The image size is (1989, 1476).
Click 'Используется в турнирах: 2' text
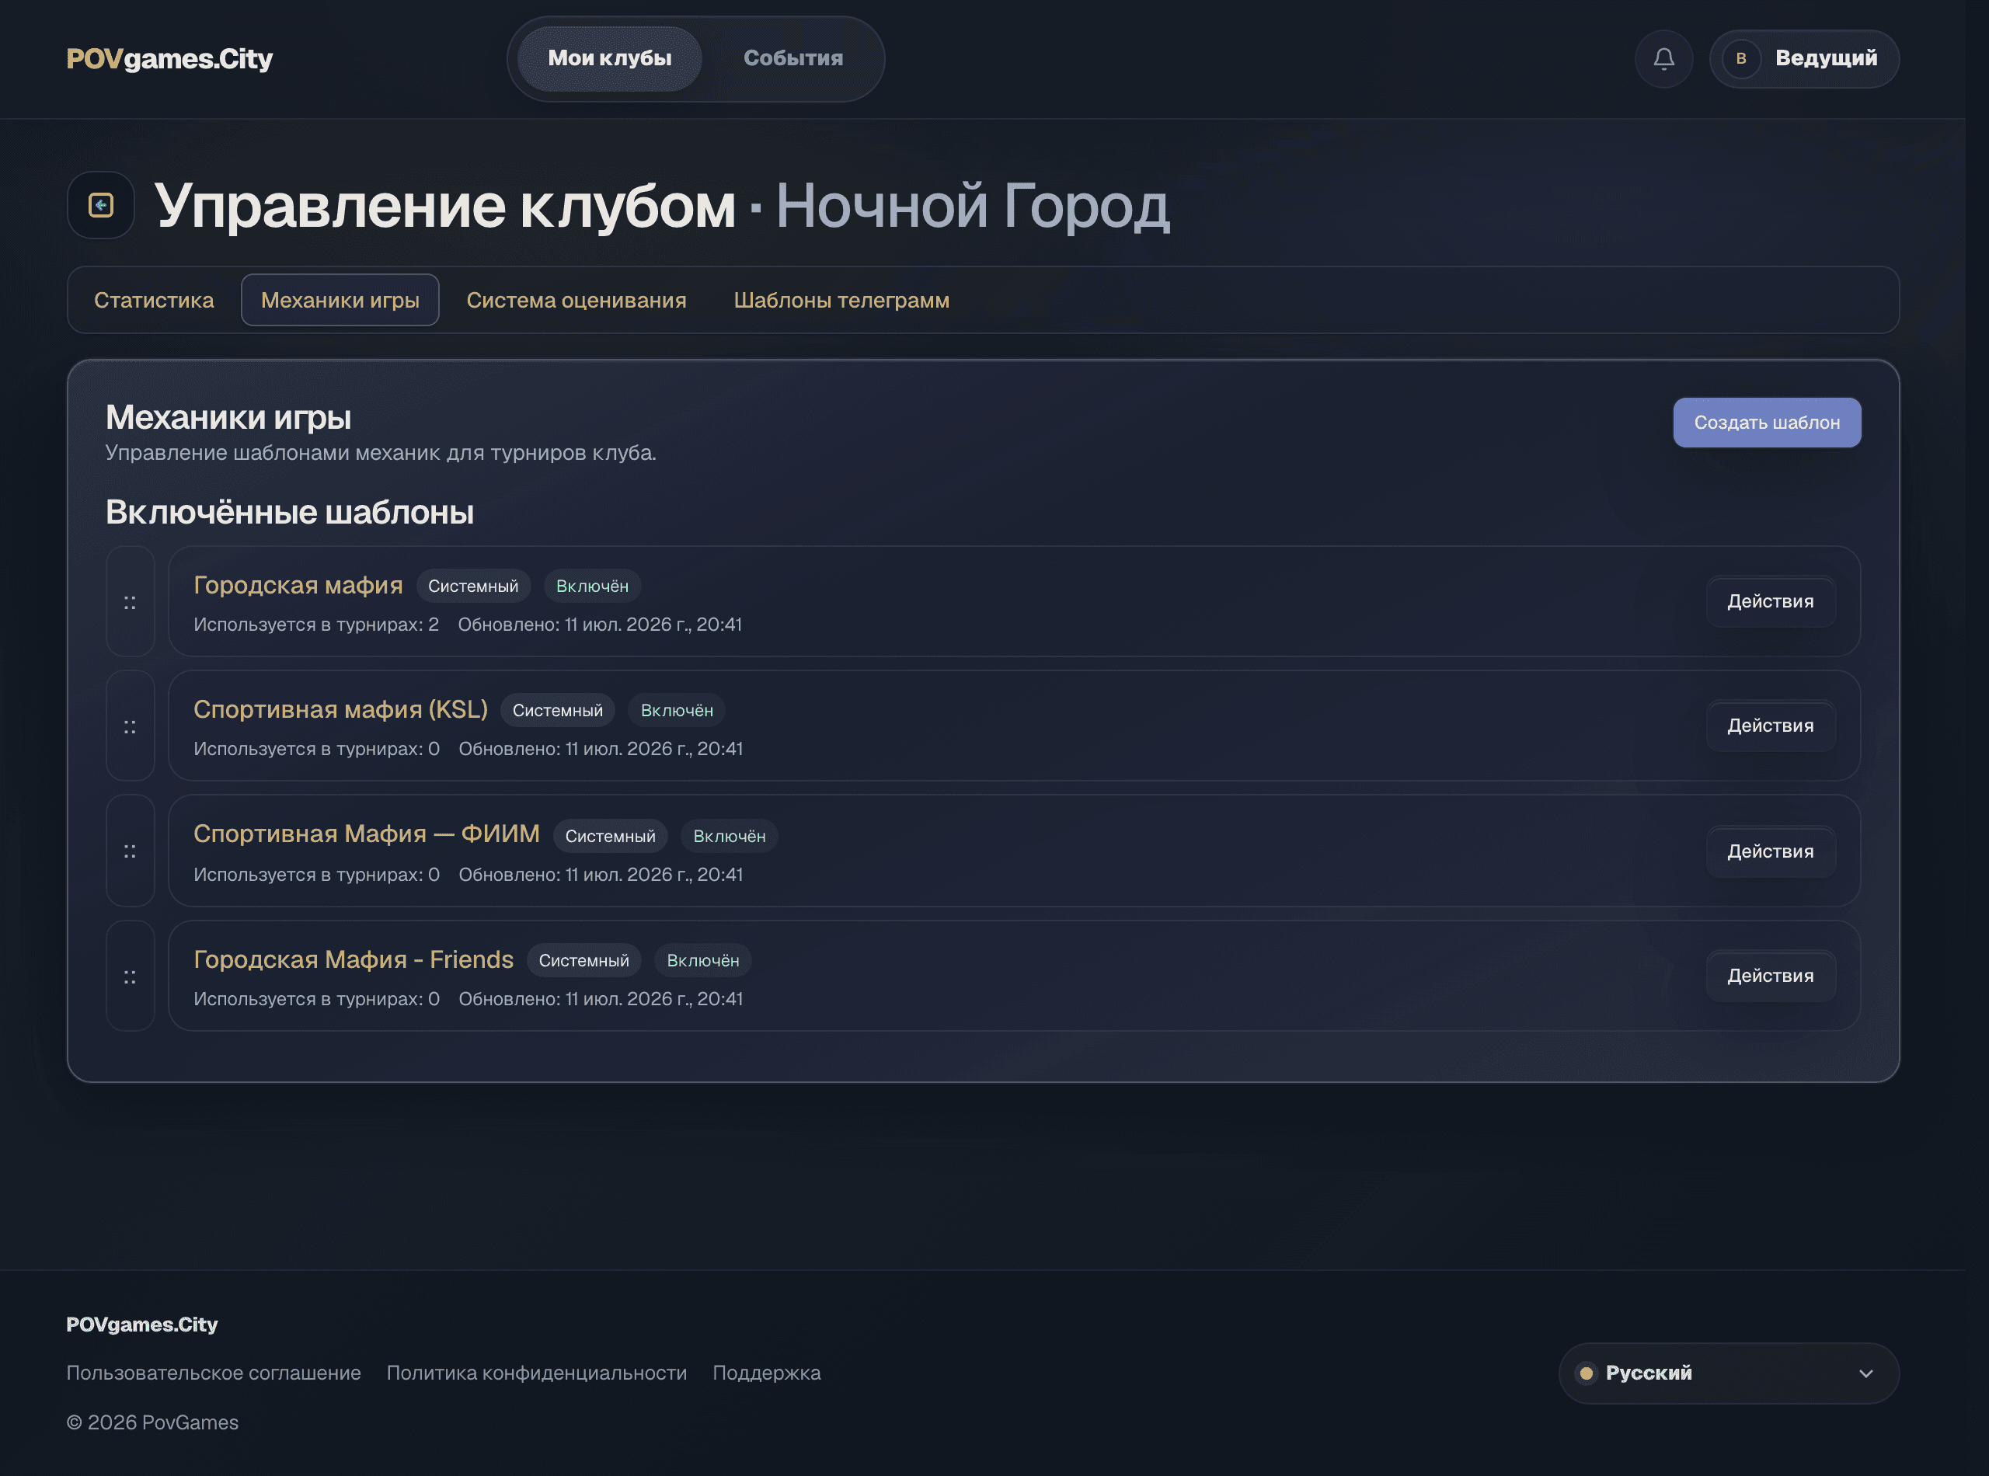pos(316,625)
